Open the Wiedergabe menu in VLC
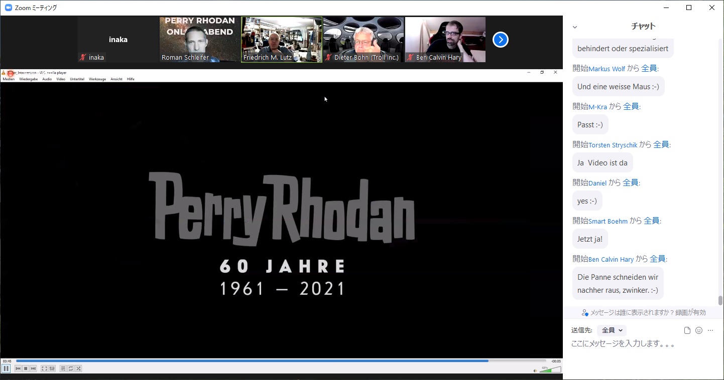 point(29,79)
